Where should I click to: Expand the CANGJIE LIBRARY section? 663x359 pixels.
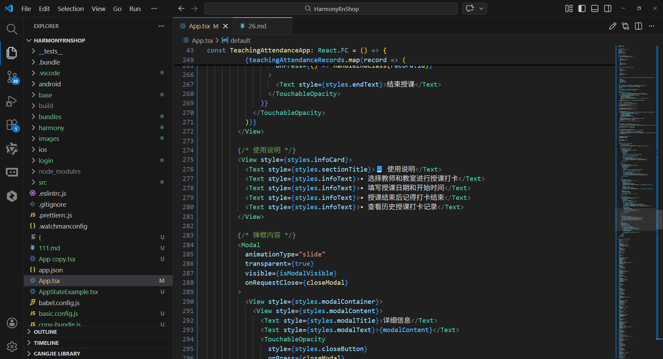point(98,354)
